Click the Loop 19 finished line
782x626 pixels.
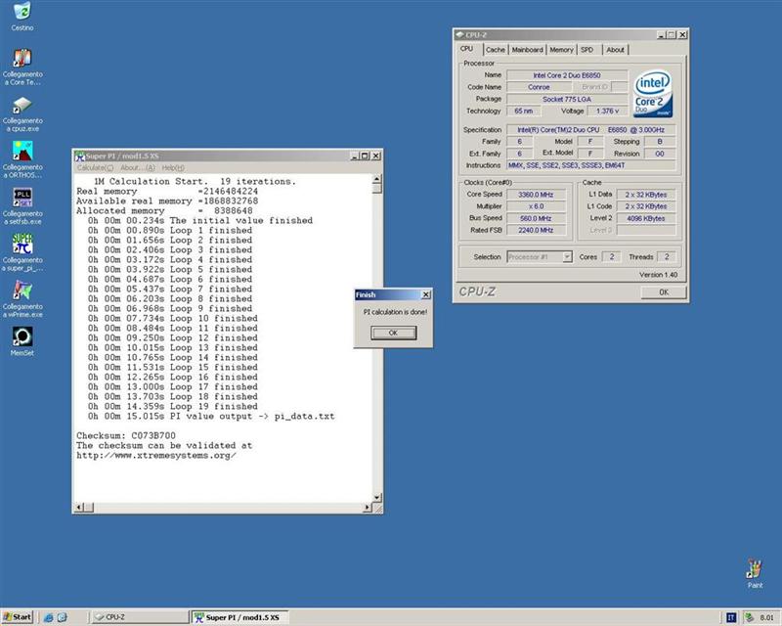173,406
